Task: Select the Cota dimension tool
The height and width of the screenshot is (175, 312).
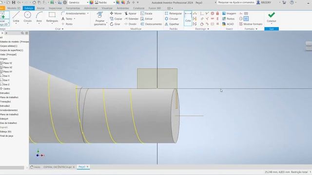Action: pyautogui.click(x=188, y=18)
